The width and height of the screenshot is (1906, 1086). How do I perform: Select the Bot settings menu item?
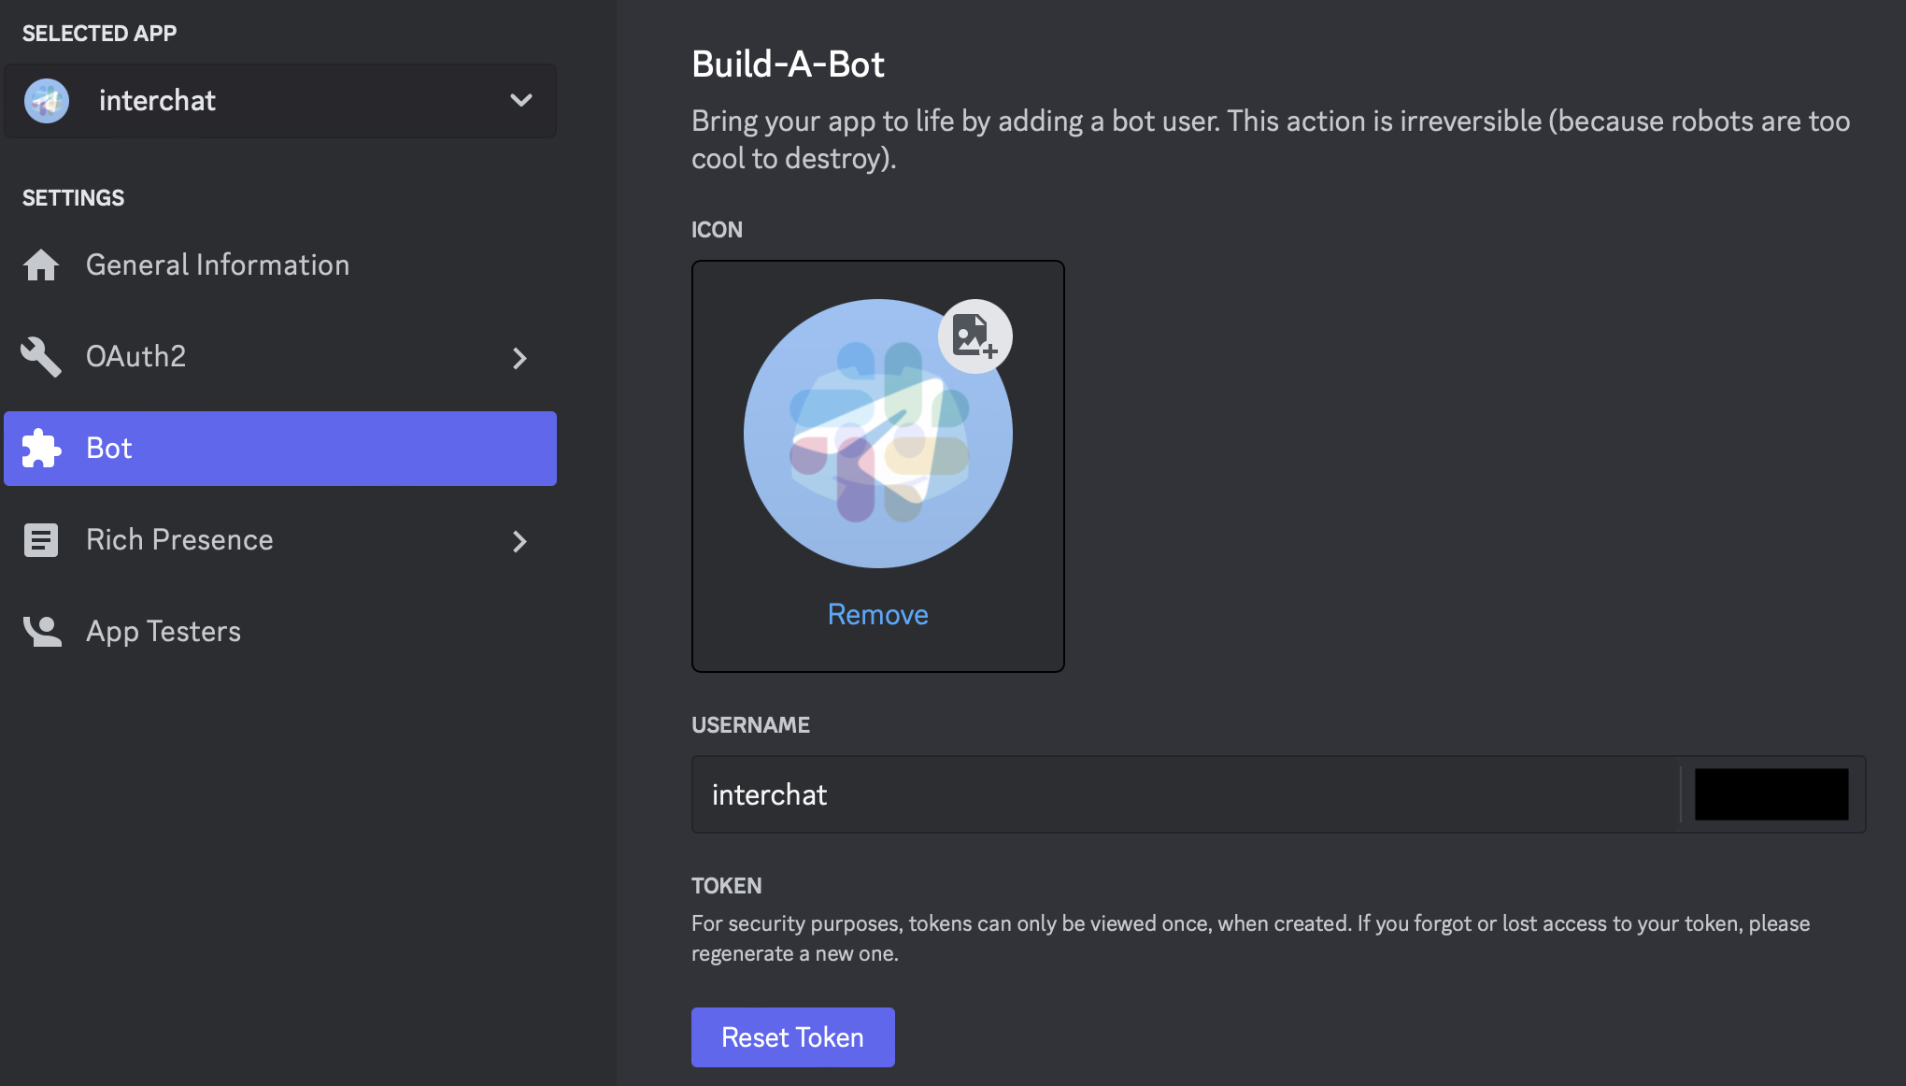pos(280,449)
